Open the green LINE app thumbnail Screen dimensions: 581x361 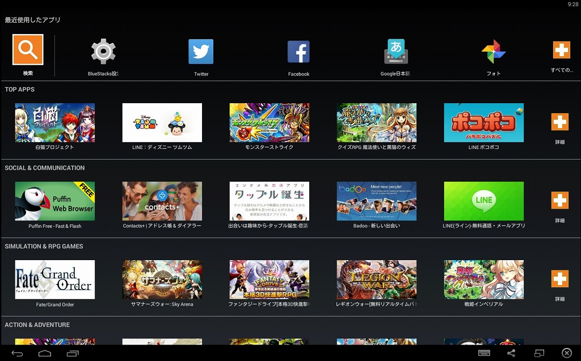(483, 201)
